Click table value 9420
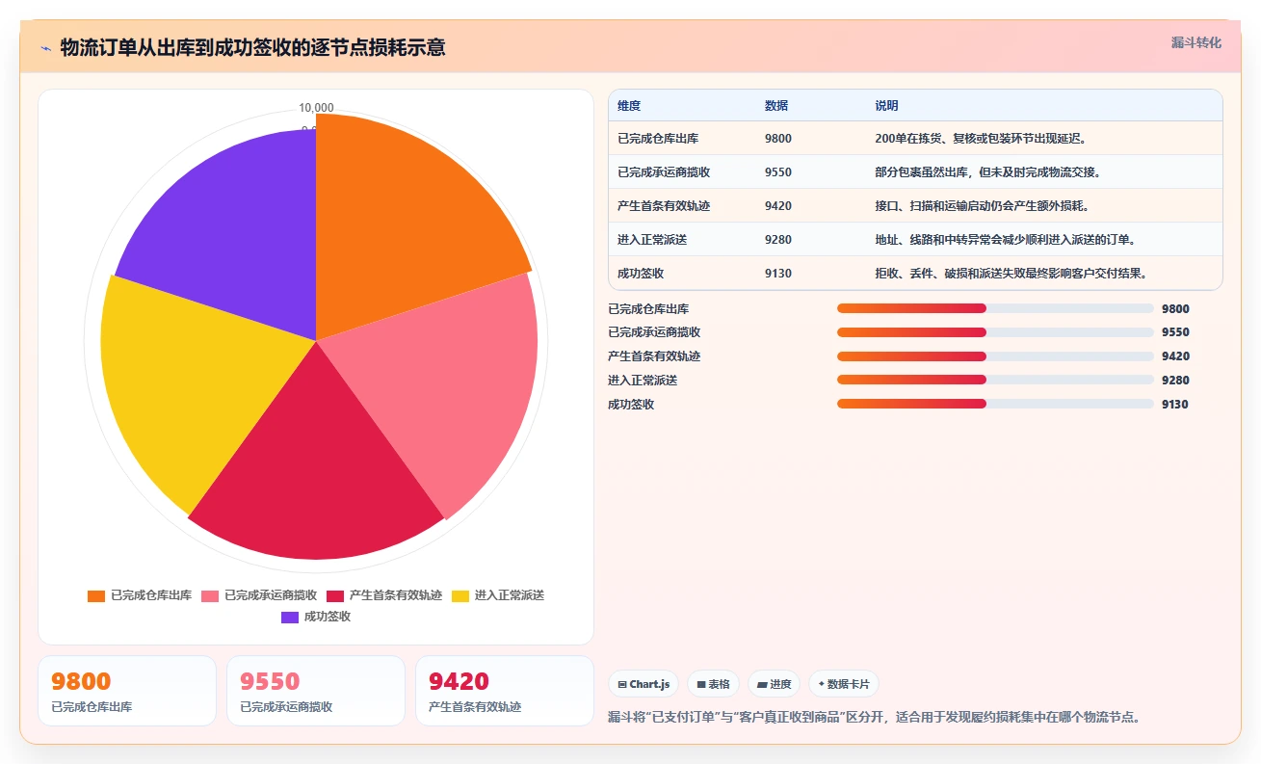1261x764 pixels. click(x=778, y=206)
